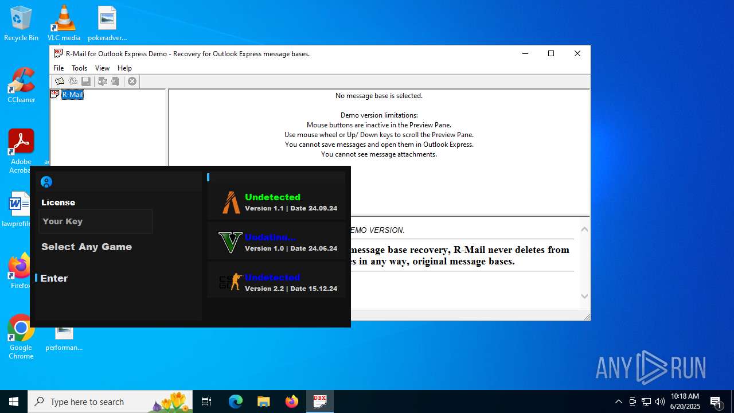Open CCleaner desktop icon
Viewport: 734px width, 413px height.
point(21,85)
